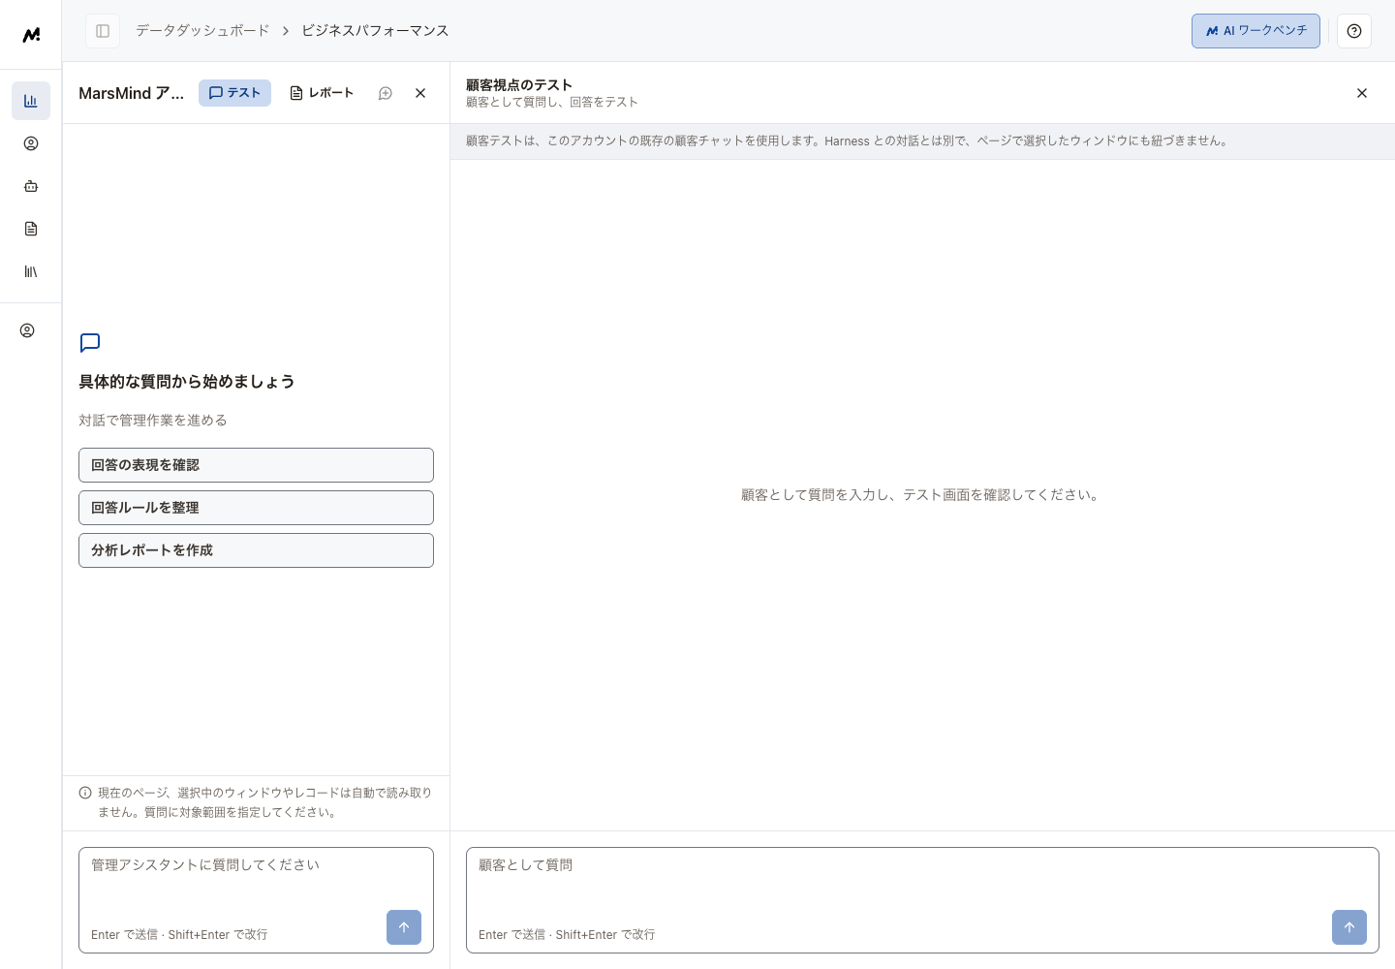The image size is (1395, 969).
Task: Close the MarsMind assistant panel
Action: click(420, 93)
